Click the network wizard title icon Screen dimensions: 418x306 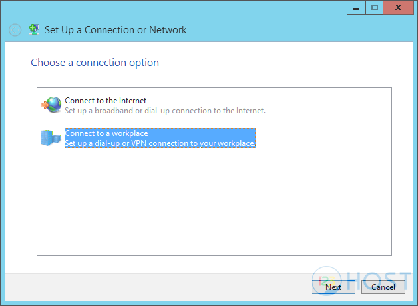[x=34, y=29]
